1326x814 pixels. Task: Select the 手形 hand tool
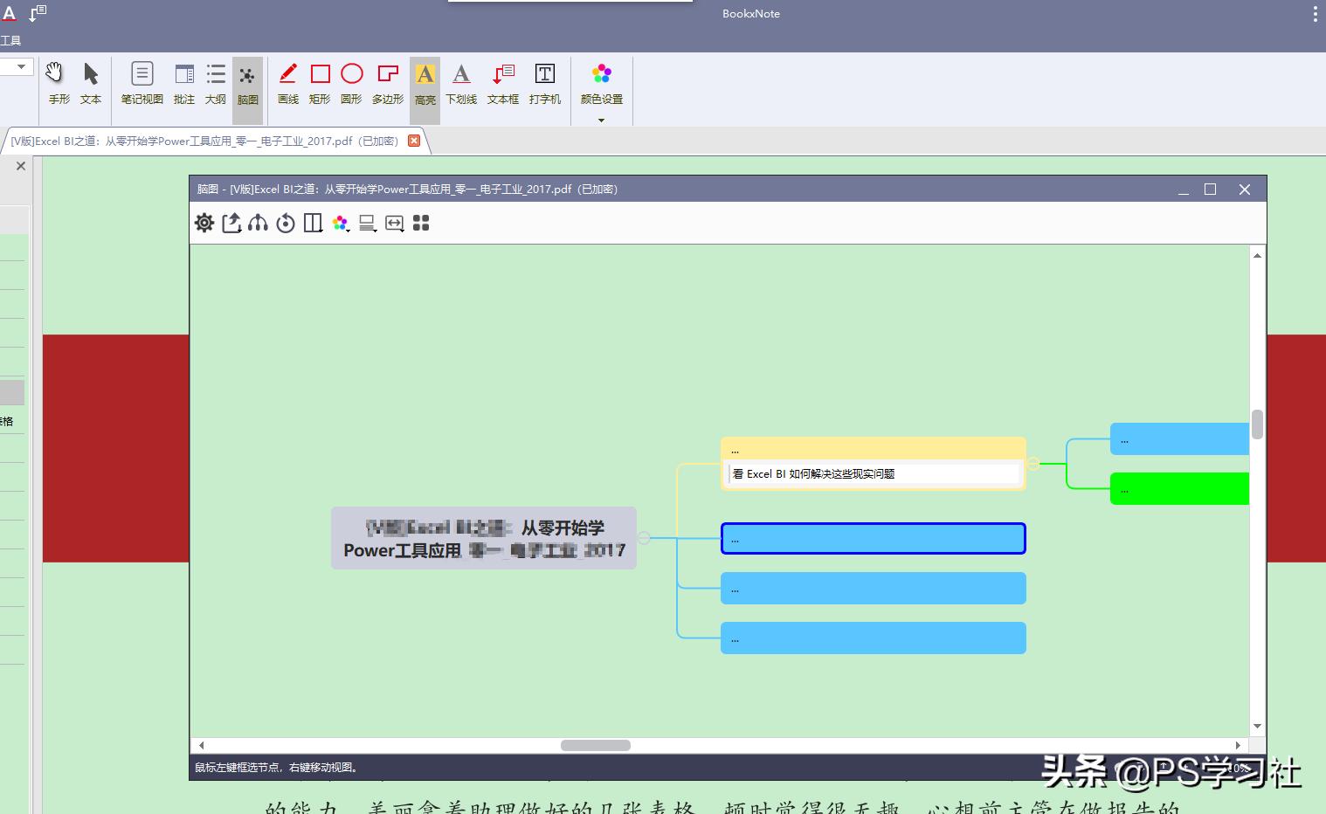point(59,83)
